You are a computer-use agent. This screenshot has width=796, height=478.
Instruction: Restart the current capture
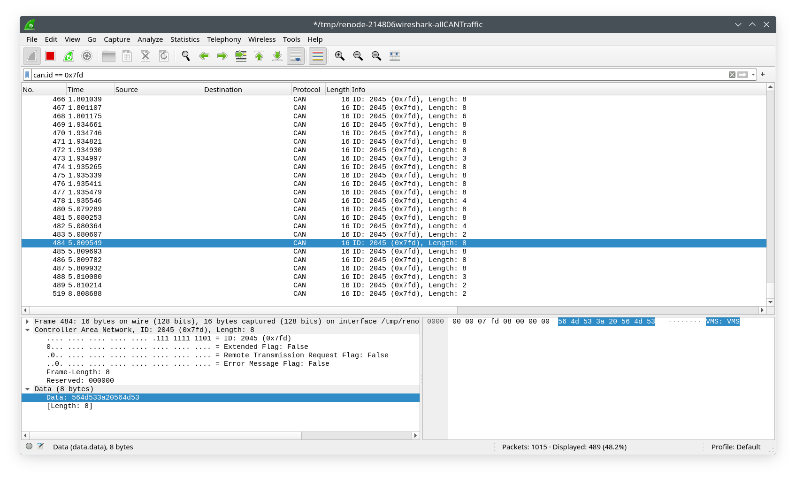(69, 56)
